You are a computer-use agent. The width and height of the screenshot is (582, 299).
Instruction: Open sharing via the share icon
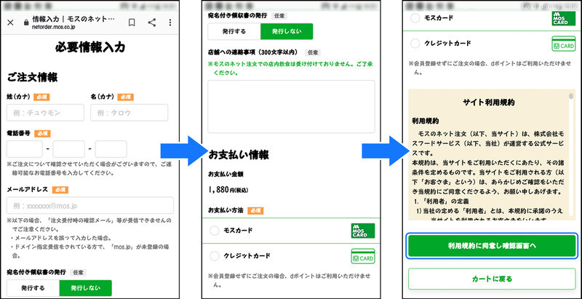pos(152,23)
